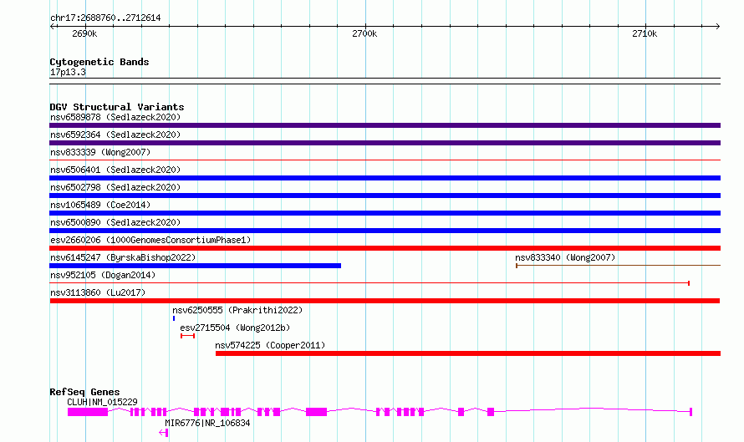Click the right arrowhead of the ruler
The width and height of the screenshot is (744, 442).
click(x=718, y=26)
